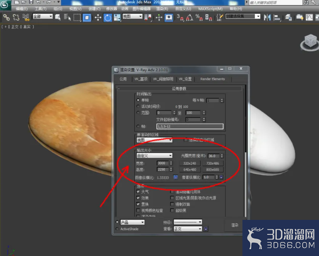Switch to the VR_基项 tab
Viewport: 319px width, 256px height.
coord(141,79)
